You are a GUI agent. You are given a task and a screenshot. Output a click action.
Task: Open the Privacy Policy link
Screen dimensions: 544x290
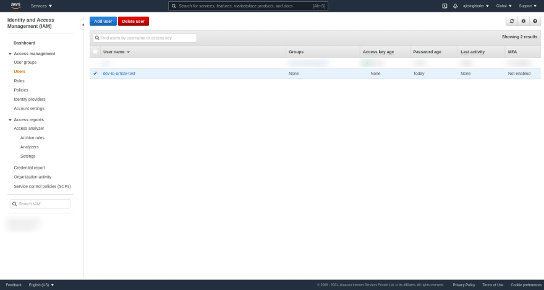click(464, 285)
